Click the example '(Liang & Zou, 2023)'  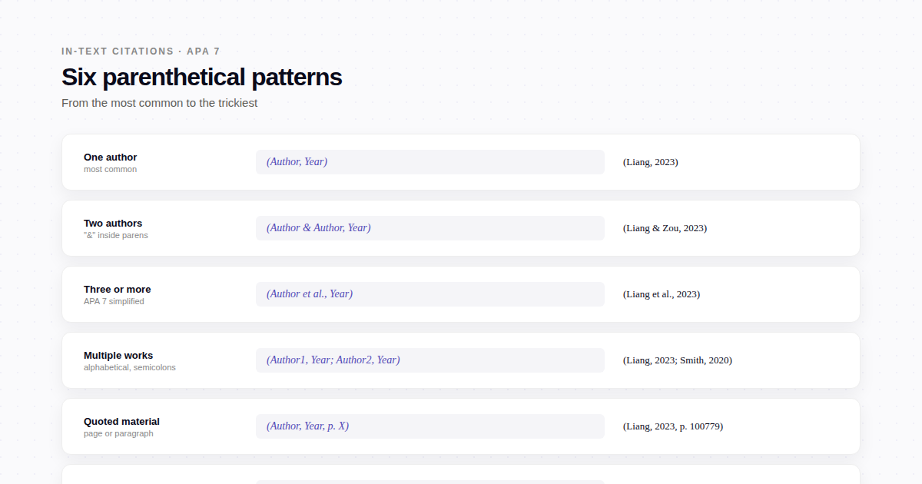coord(665,228)
